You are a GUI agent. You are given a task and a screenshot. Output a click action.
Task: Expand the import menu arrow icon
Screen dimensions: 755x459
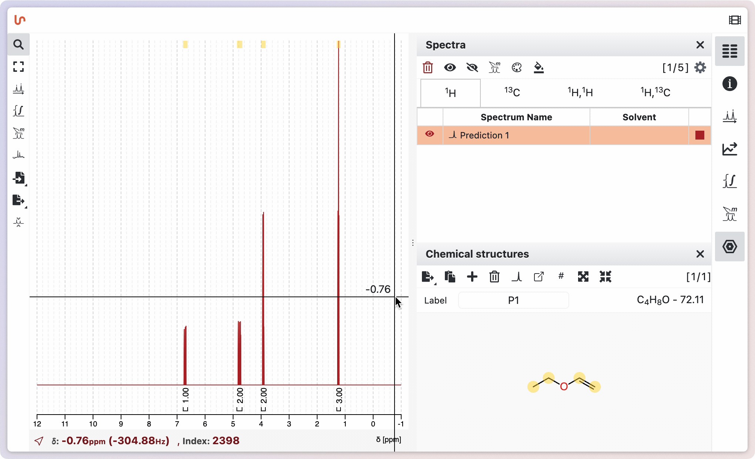pos(19,178)
